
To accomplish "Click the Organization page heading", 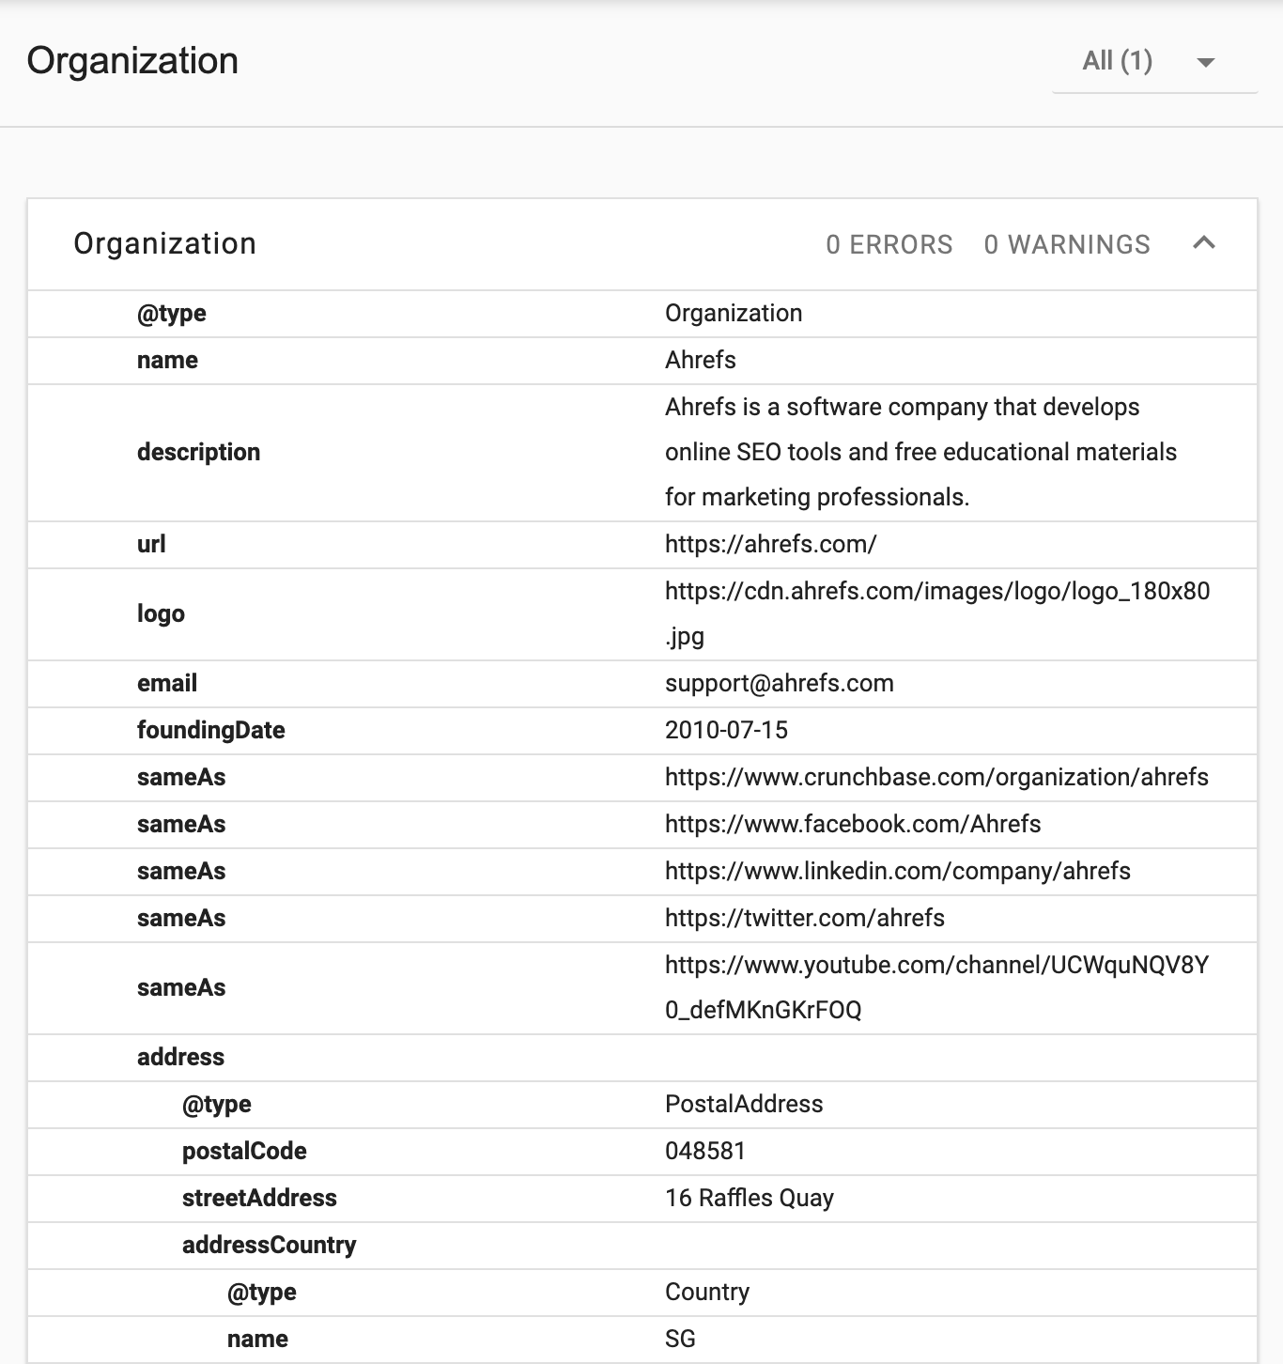I will point(133,60).
